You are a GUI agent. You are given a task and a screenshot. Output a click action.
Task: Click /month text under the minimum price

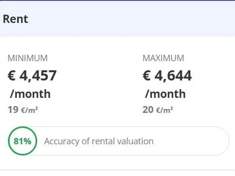click(x=30, y=94)
